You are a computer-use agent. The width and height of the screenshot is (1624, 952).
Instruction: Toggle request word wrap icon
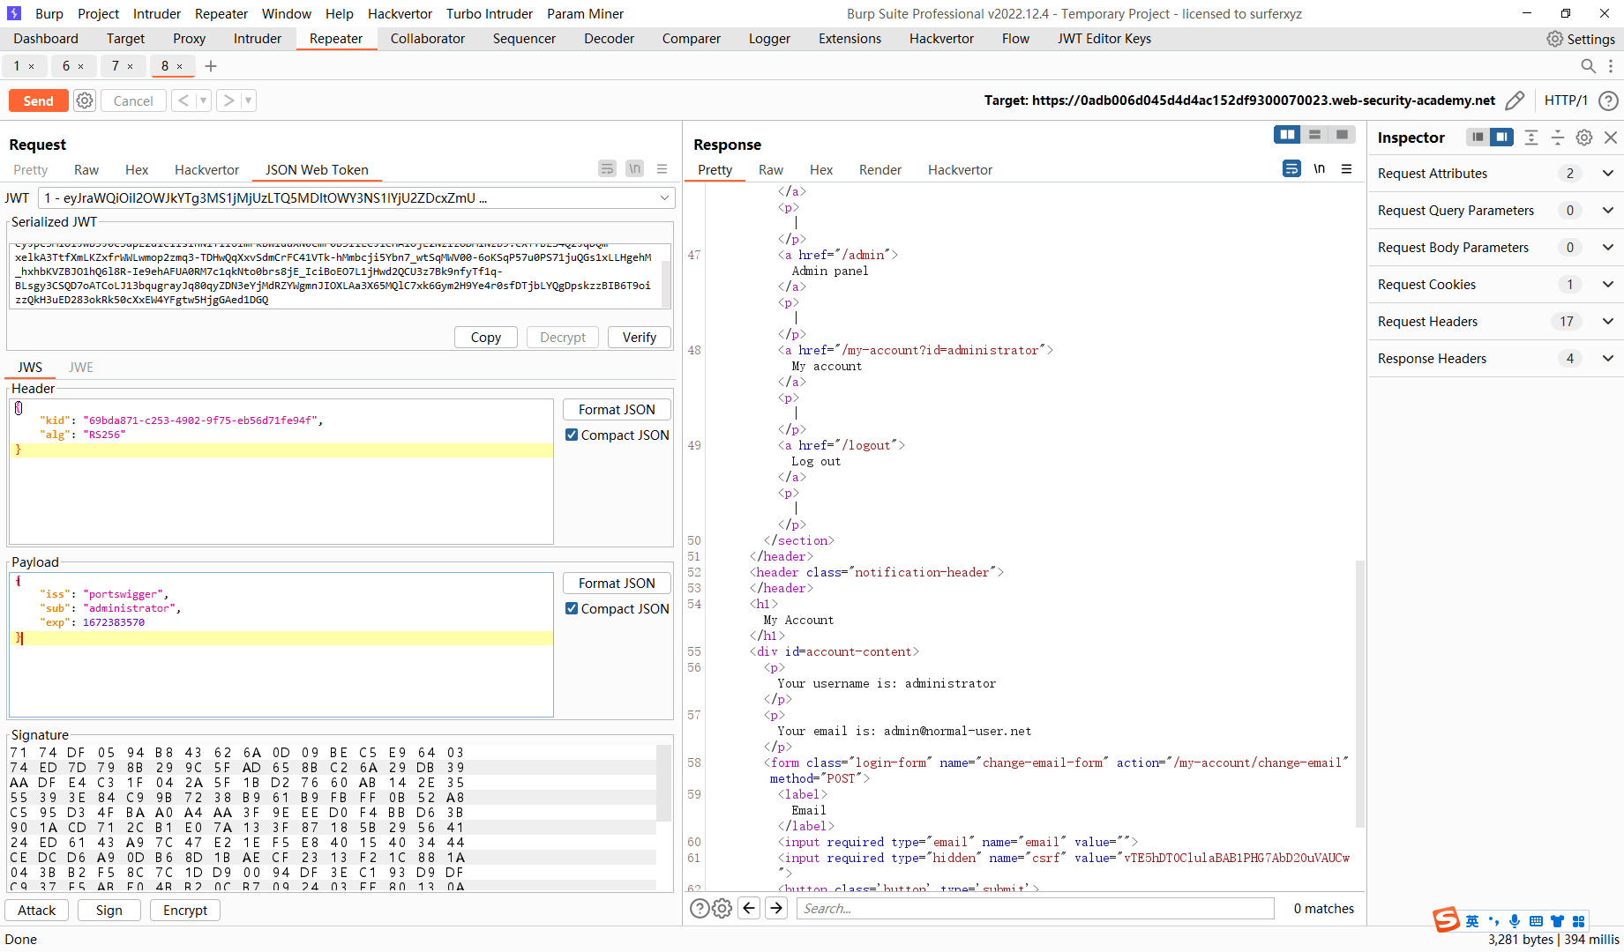[x=607, y=168]
